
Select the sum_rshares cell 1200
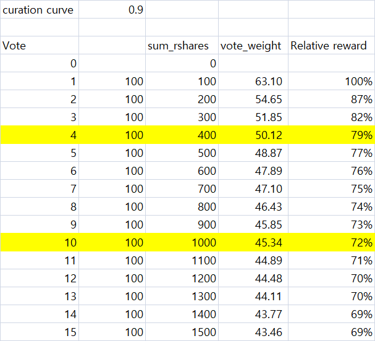coord(182,279)
